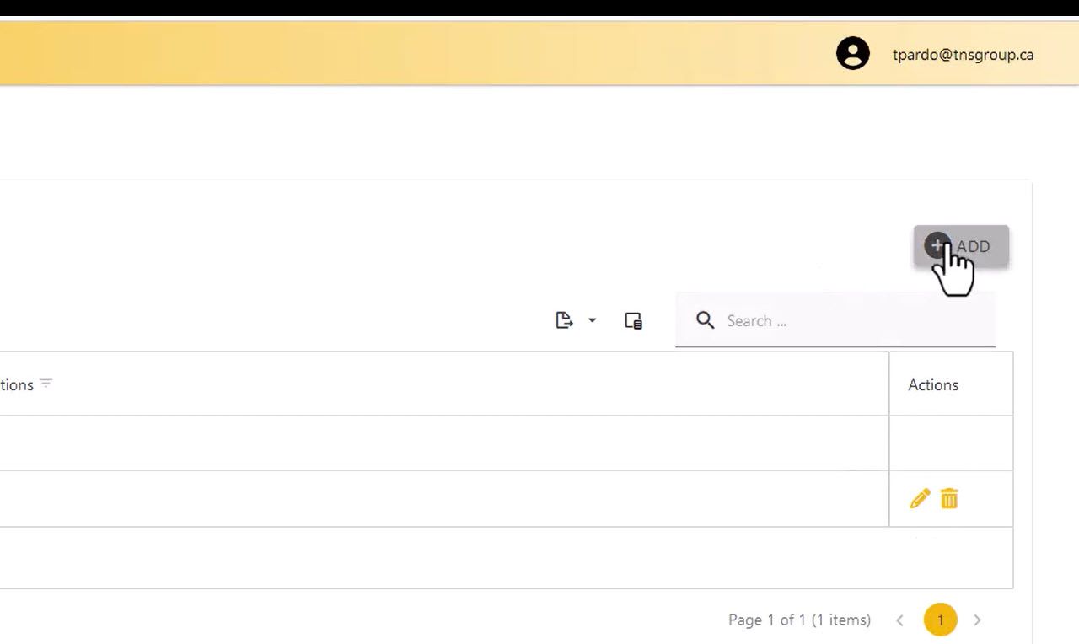The height and width of the screenshot is (644, 1079).
Task: Click the search magnifier icon
Action: 705,320
